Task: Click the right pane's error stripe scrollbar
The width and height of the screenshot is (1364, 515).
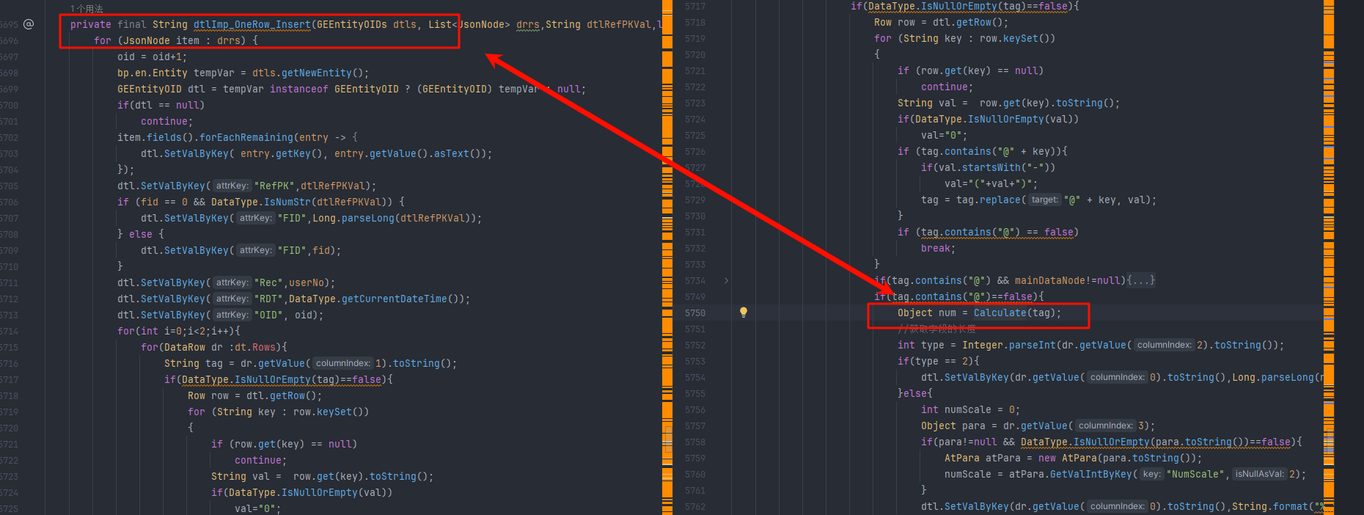Action: pyautogui.click(x=1329, y=257)
